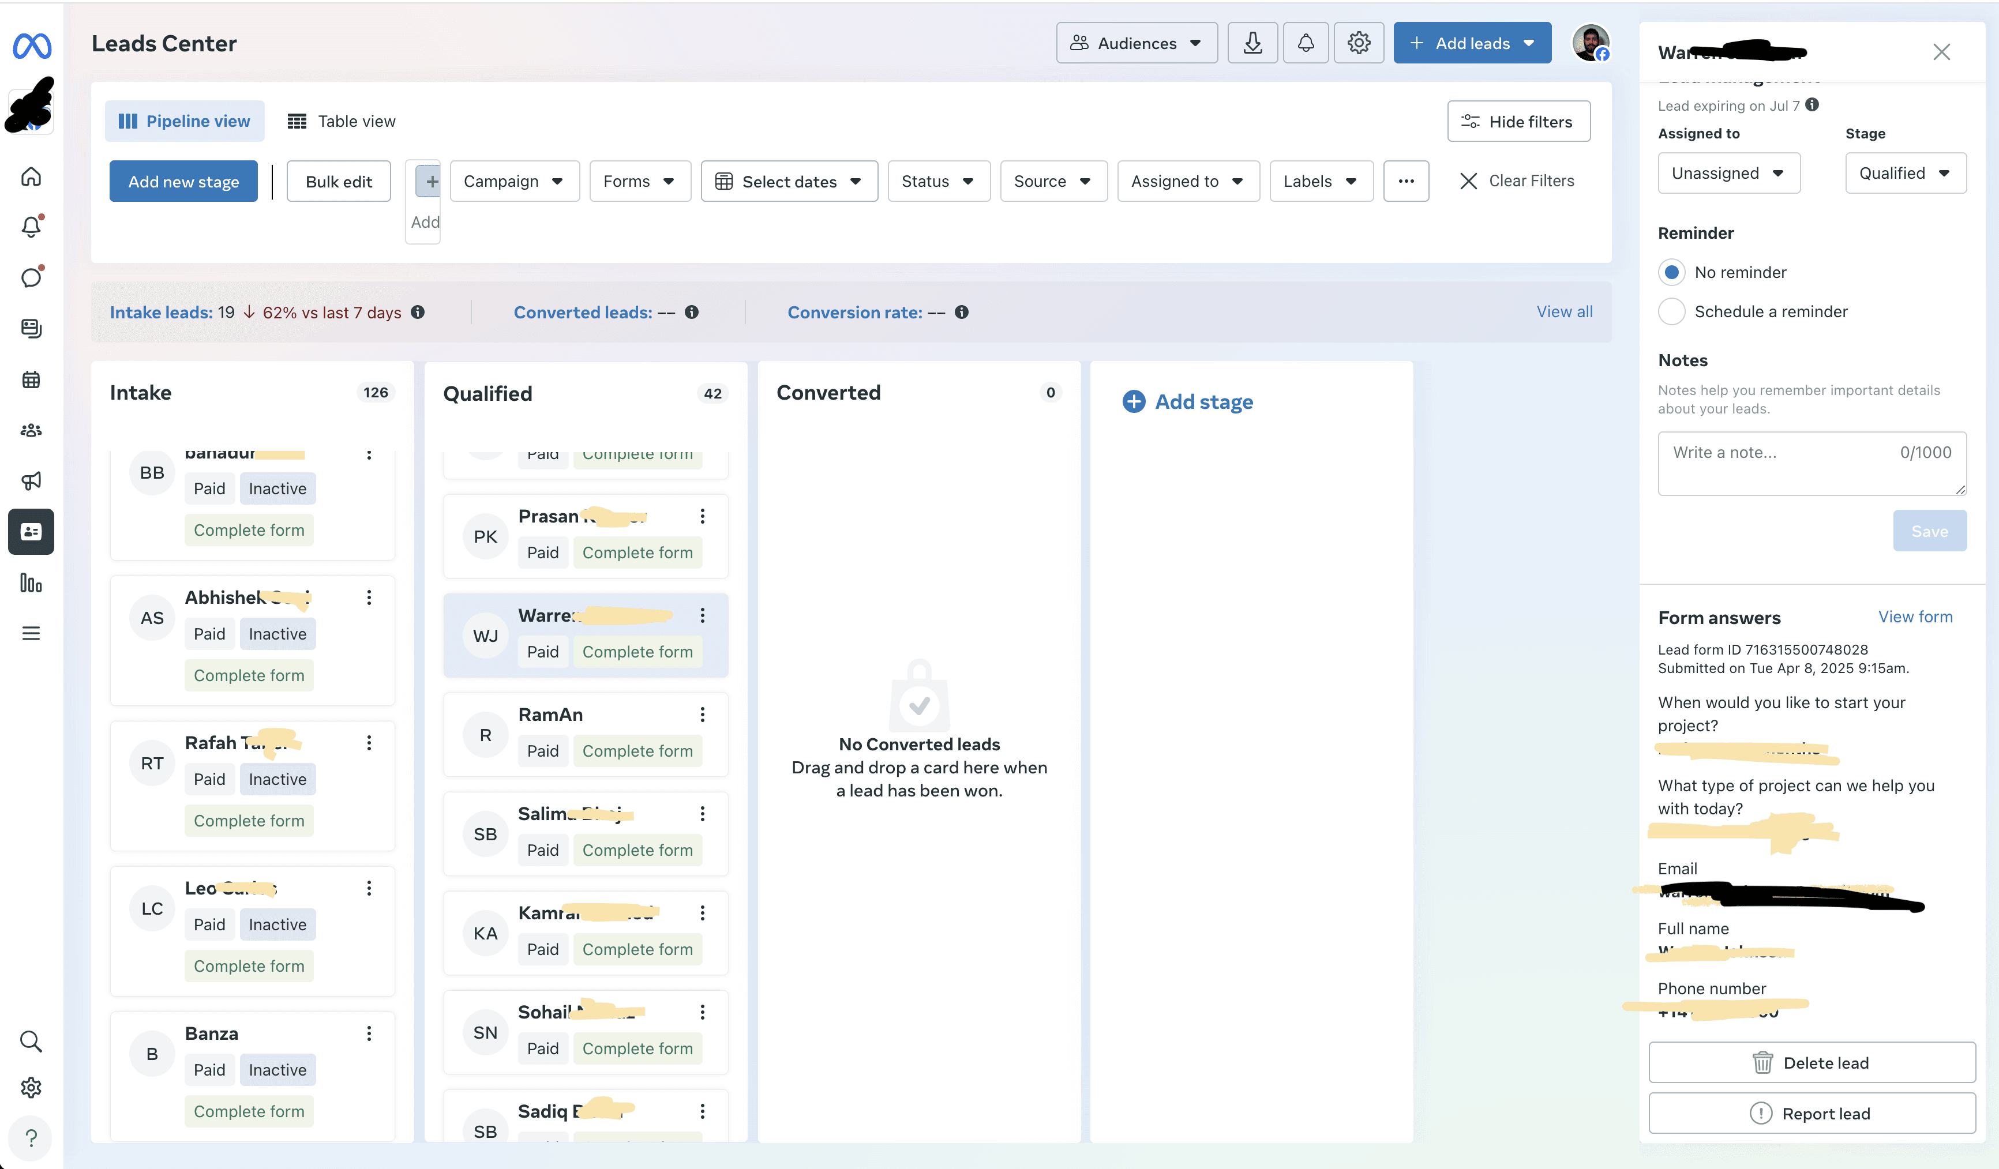Click the help question mark icon
The height and width of the screenshot is (1169, 1999).
(31, 1138)
